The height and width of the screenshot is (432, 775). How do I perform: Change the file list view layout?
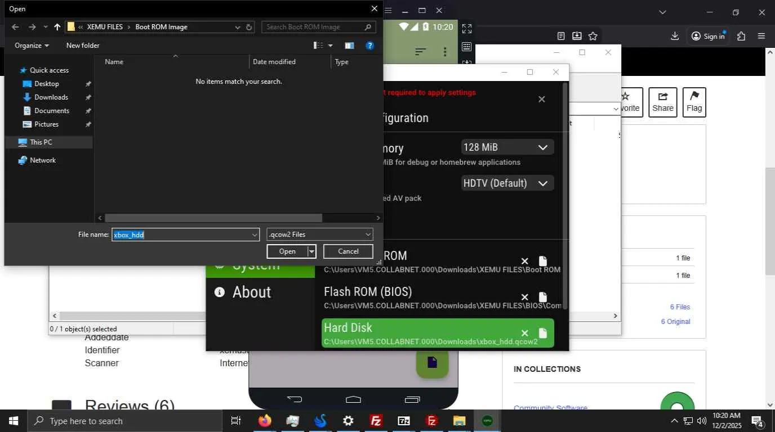[319, 46]
